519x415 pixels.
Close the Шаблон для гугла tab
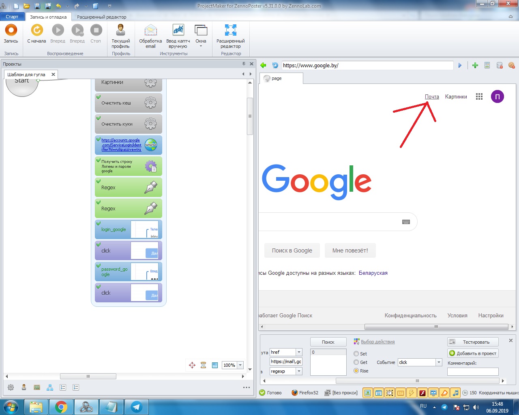tap(53, 75)
